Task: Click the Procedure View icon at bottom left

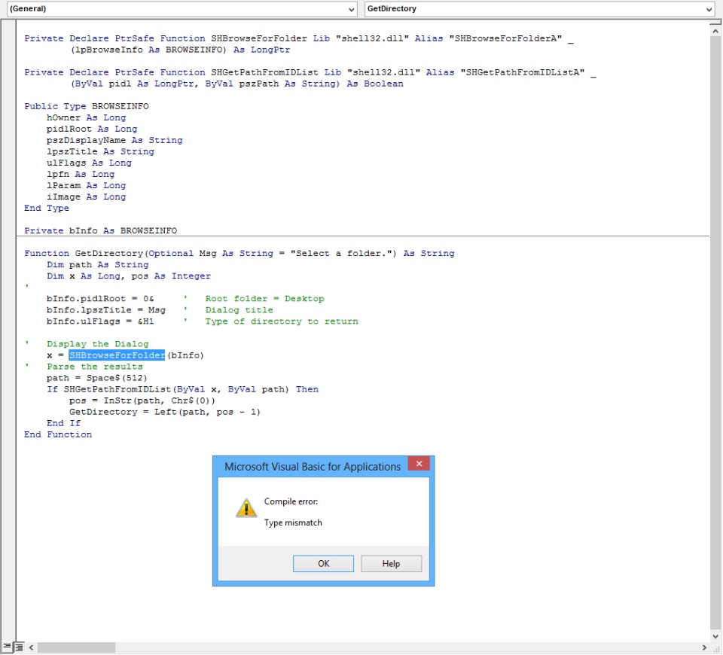Action: point(7,647)
